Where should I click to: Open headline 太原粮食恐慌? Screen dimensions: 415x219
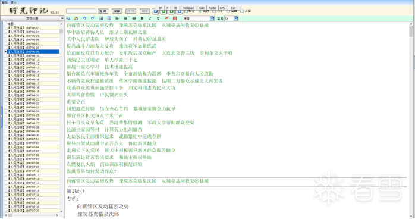(80, 95)
